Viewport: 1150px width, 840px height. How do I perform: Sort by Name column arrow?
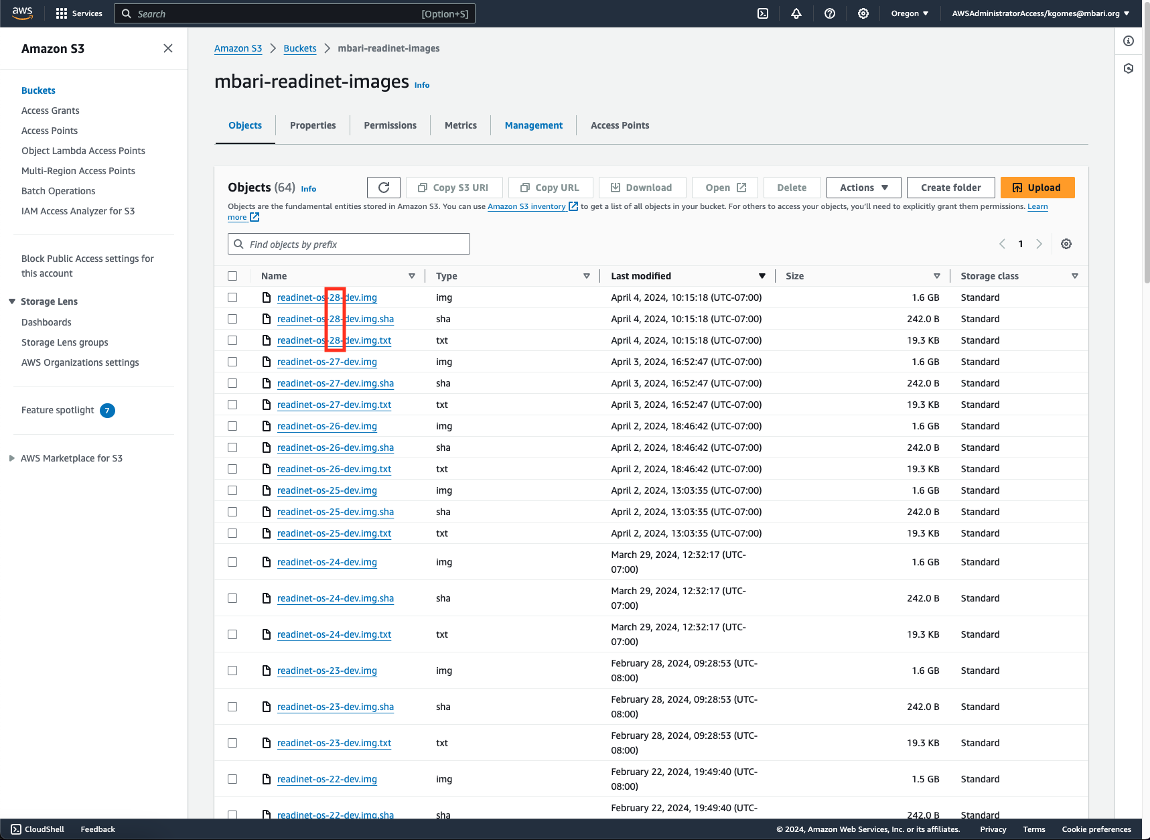pyautogui.click(x=412, y=276)
